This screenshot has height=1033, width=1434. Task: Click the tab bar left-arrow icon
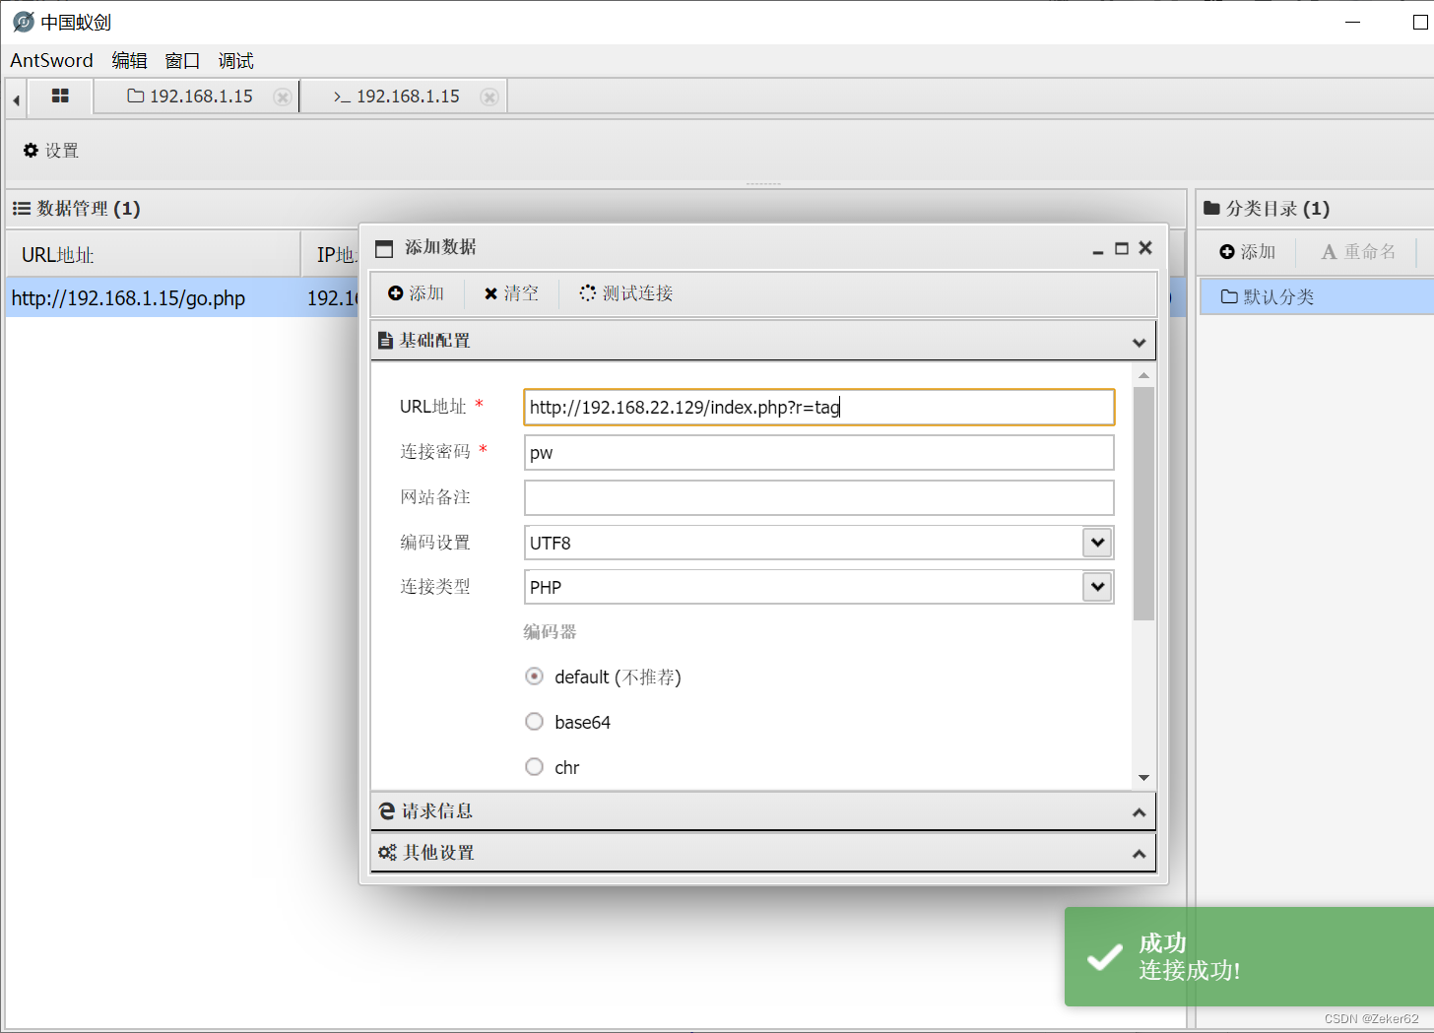pos(16,99)
